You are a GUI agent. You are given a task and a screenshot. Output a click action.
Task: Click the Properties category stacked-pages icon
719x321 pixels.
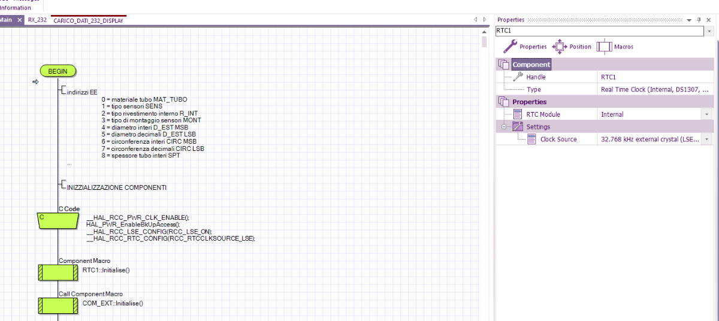pos(503,102)
